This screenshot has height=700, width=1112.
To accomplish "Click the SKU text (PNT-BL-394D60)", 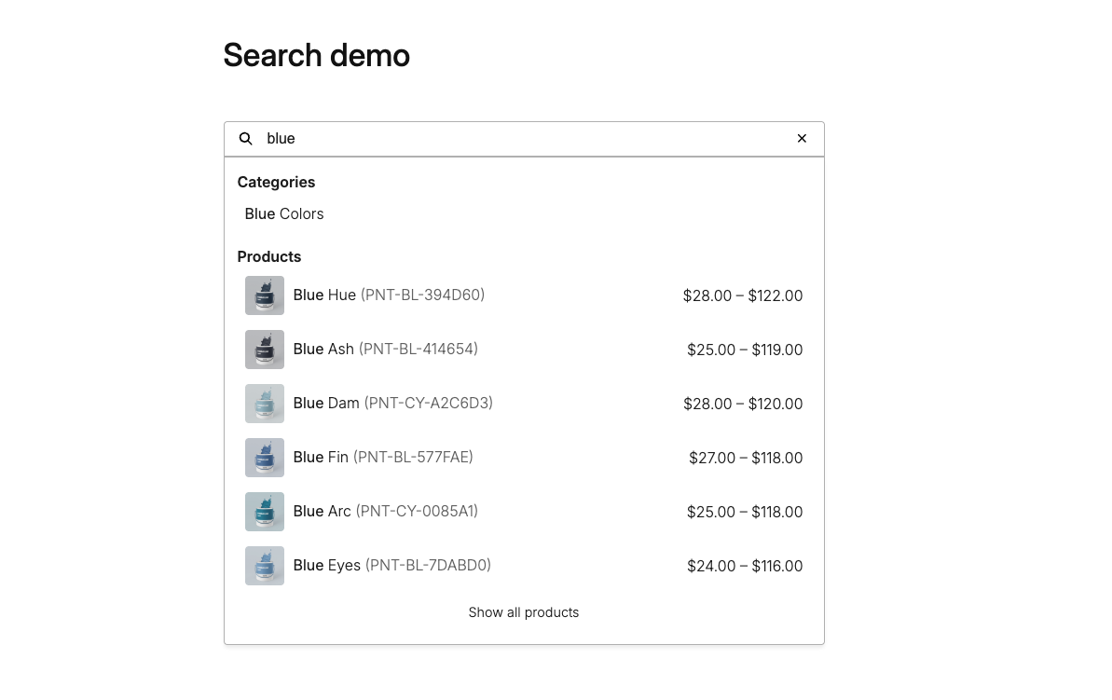I will pyautogui.click(x=422, y=295).
